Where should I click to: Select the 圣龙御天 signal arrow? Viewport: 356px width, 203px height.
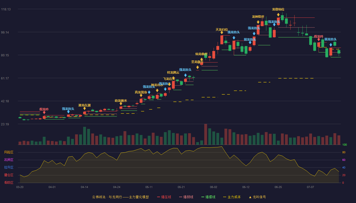pyautogui.click(x=197, y=67)
